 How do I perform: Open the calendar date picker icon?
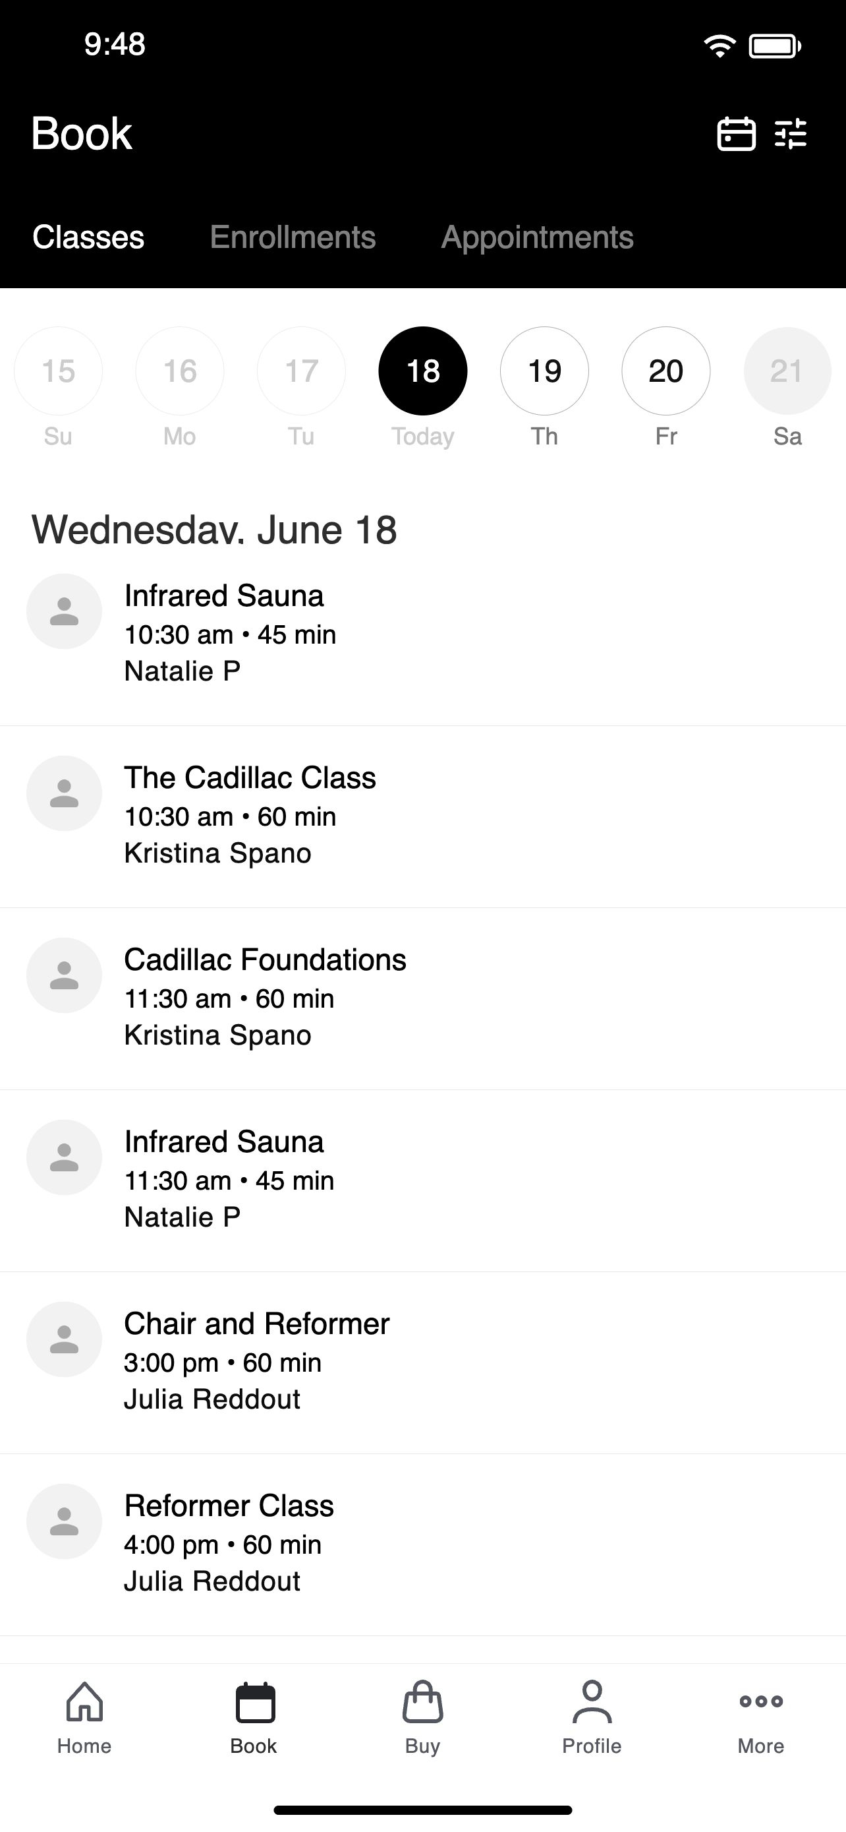tap(736, 134)
